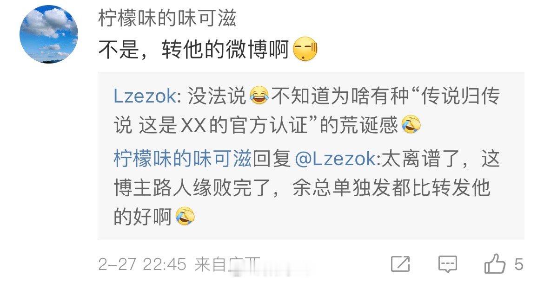Image resolution: width=544 pixels, height=282 pixels.
Task: Open blue 柠檬味的味可滋 link inside reply box
Action: point(182,159)
